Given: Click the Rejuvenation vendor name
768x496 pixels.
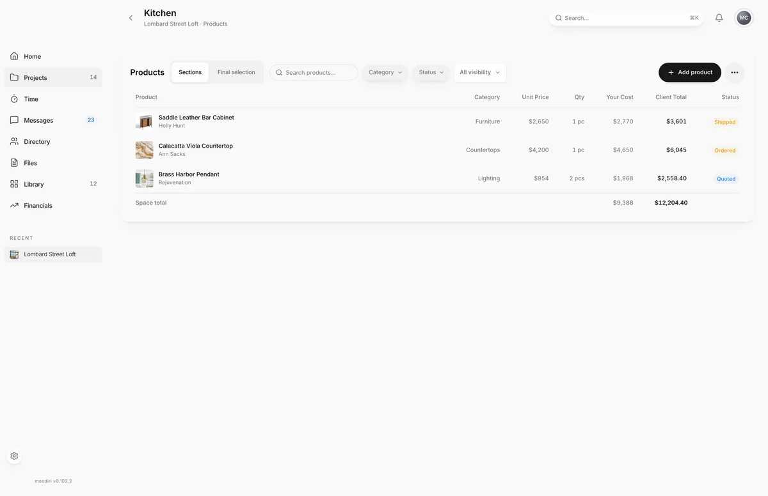Looking at the screenshot, I should pos(175,183).
